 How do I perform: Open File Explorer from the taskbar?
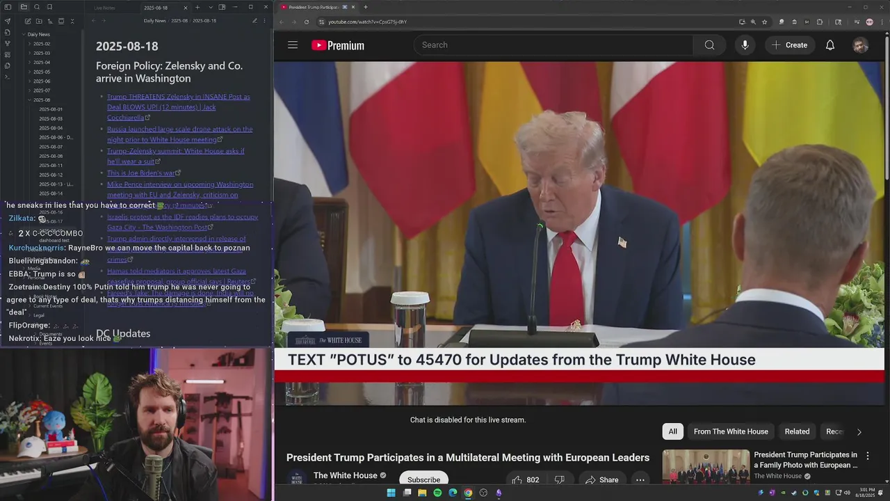(422, 493)
